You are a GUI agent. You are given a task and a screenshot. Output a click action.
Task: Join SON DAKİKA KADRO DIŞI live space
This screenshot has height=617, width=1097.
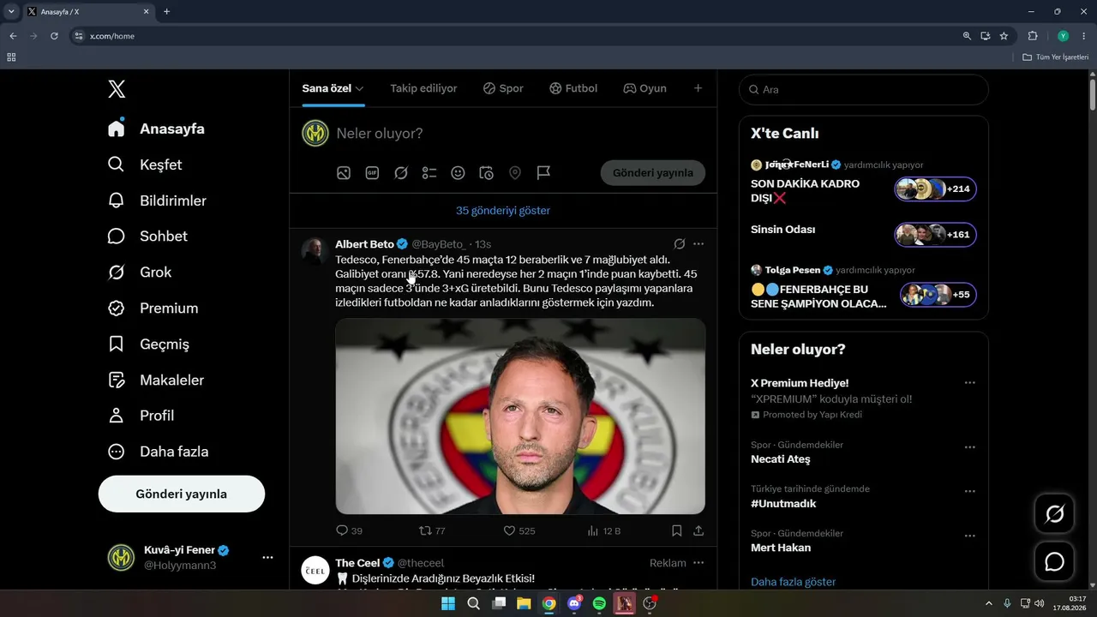(864, 183)
